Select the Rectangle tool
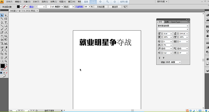This screenshot has height=112, width=209. (6, 26)
